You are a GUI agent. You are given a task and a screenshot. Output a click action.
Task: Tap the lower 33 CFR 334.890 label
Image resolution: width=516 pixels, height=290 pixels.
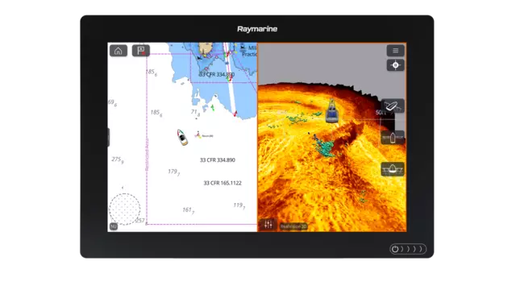[218, 160]
